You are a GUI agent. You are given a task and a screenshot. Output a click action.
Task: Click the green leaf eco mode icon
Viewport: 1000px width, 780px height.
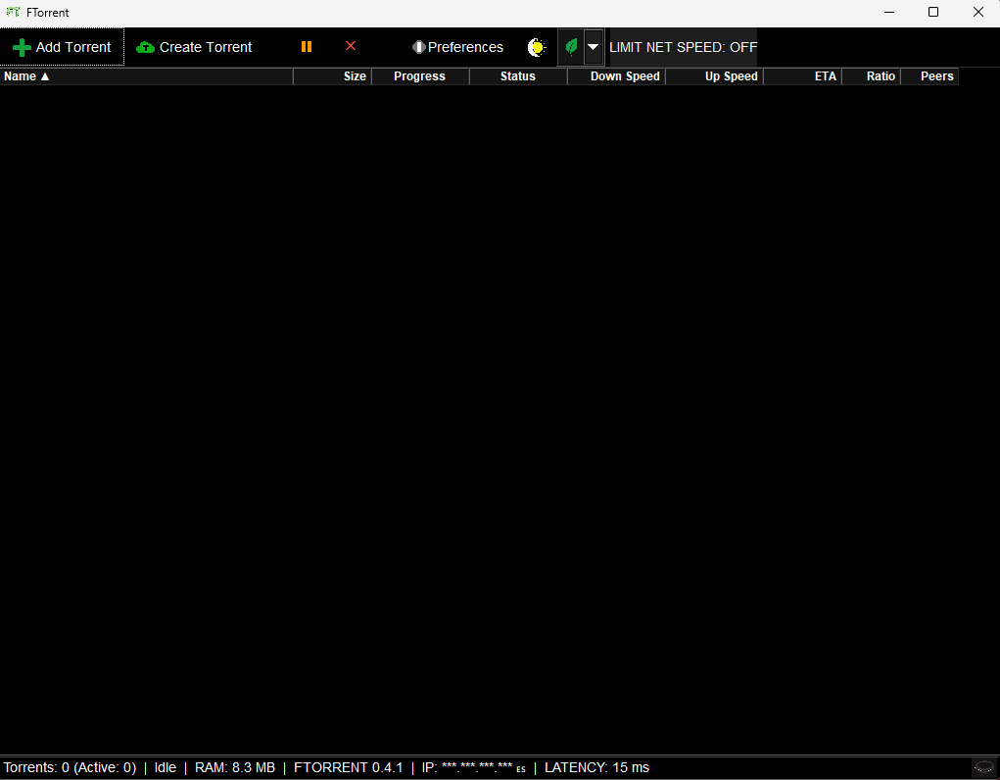click(x=571, y=47)
